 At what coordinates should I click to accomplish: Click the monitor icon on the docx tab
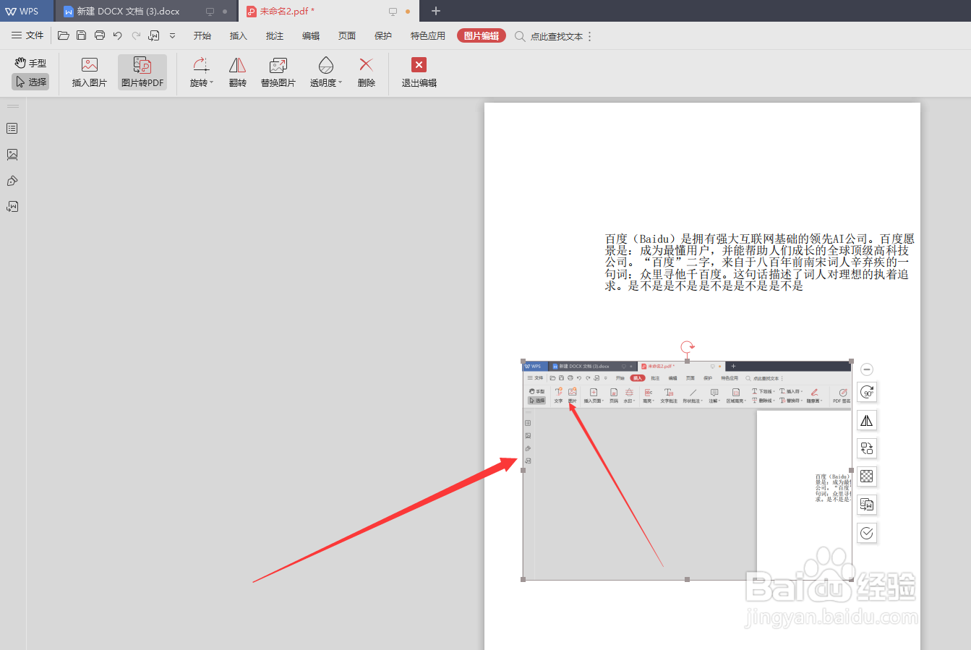210,12
